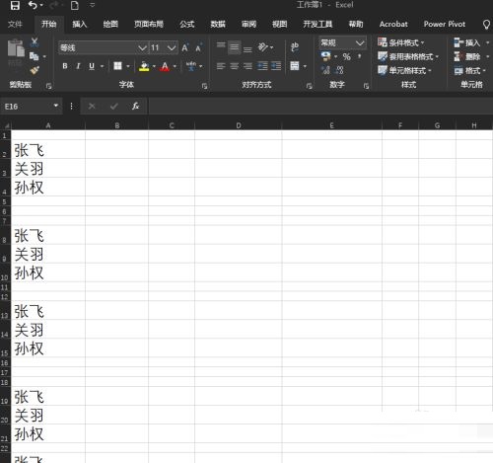Click the Insert Function fx icon
Viewport: 493px width, 463px height.
pyautogui.click(x=135, y=106)
